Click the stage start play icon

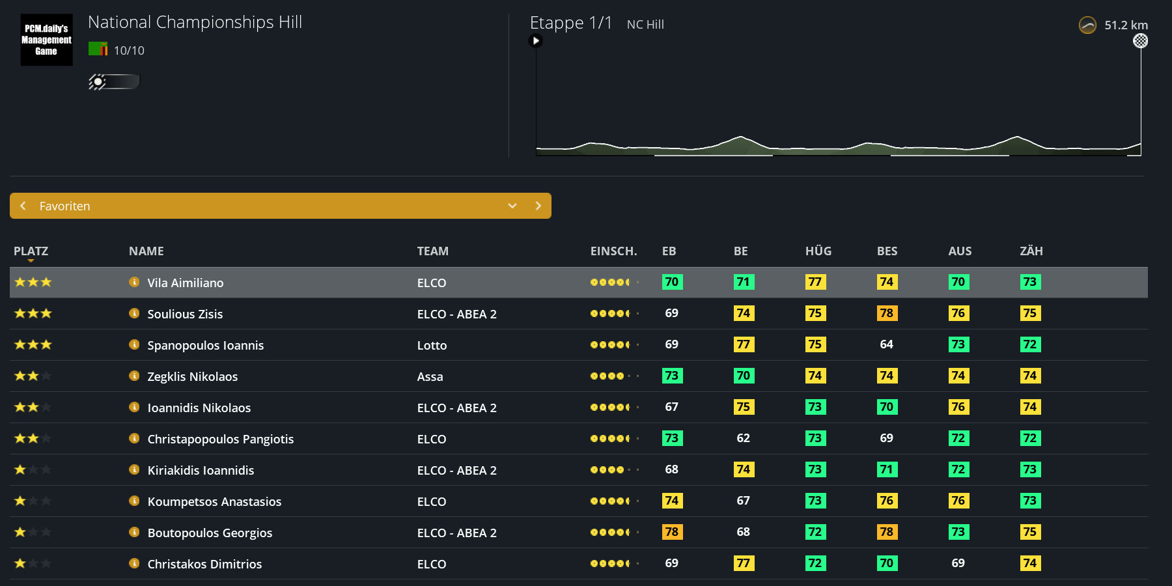pos(536,41)
